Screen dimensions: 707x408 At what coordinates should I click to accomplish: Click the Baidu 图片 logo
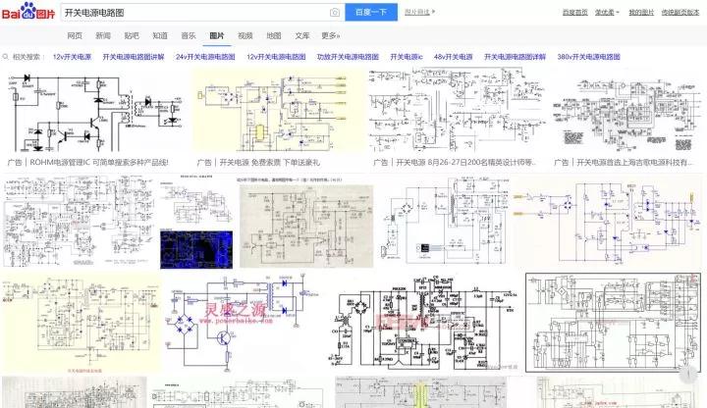point(29,13)
